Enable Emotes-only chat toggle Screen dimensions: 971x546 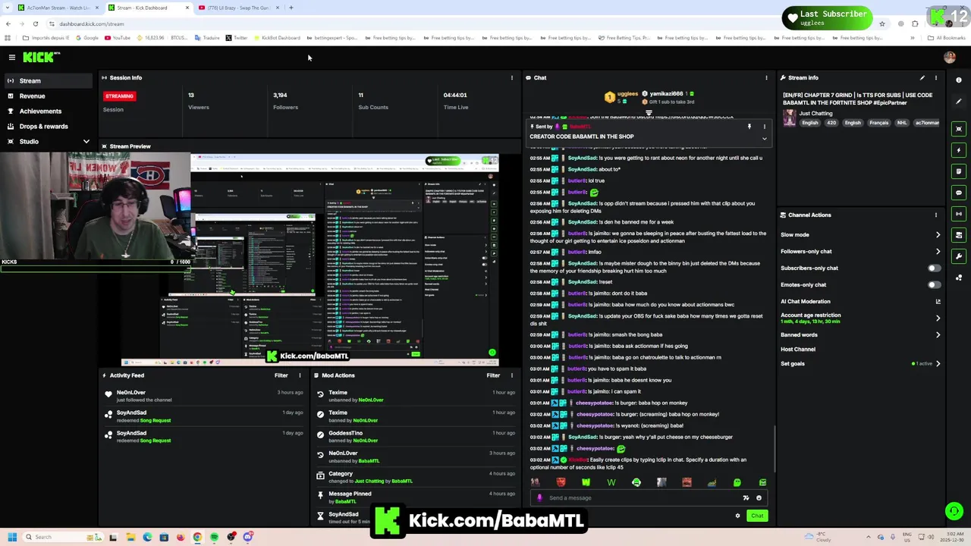[x=934, y=284]
